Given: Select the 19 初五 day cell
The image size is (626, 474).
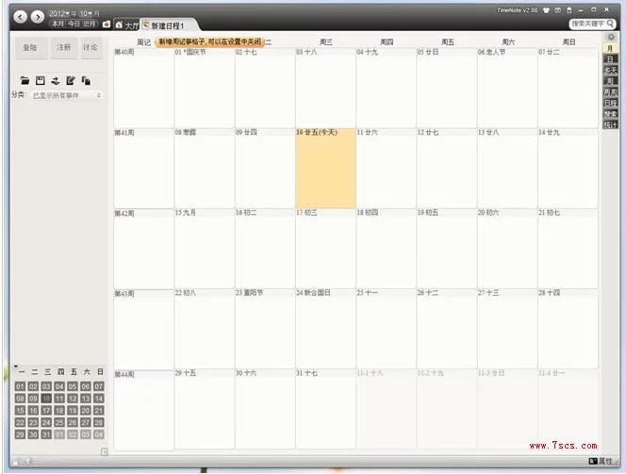Looking at the screenshot, I should [447, 249].
